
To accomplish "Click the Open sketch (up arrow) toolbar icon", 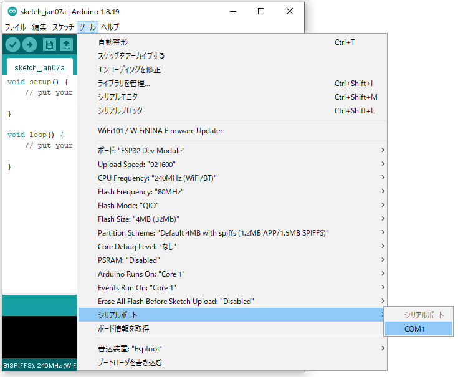I will 66,45.
